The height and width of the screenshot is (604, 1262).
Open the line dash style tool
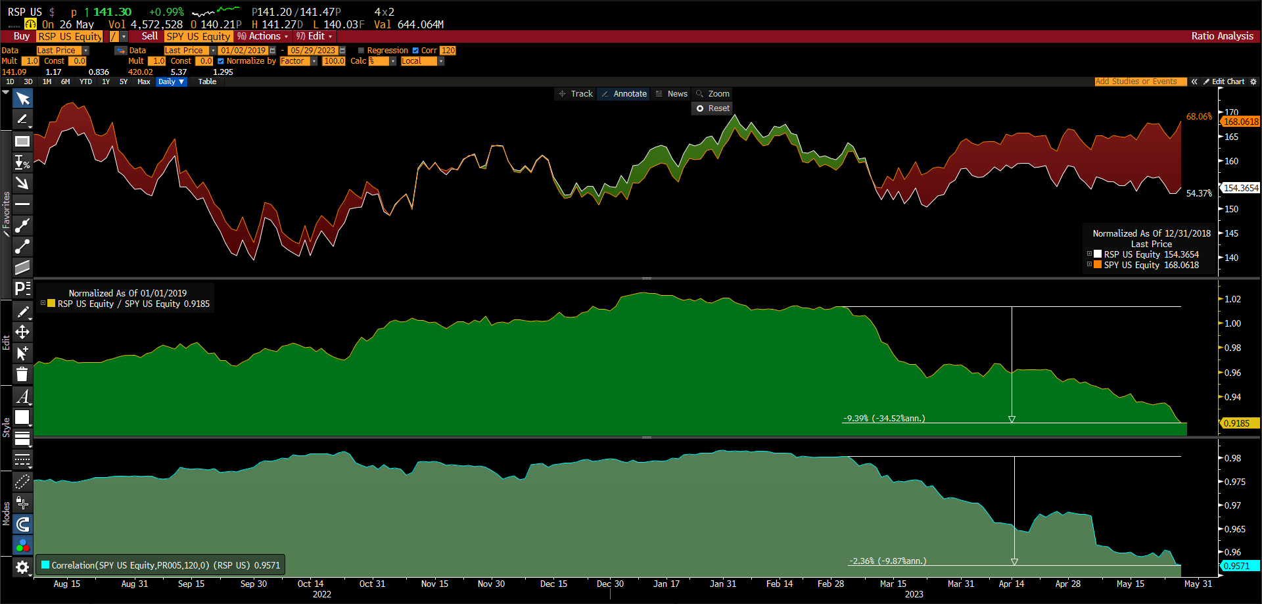pyautogui.click(x=22, y=459)
